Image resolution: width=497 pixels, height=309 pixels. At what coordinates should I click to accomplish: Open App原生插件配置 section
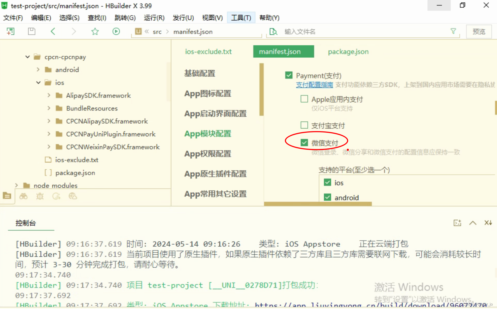[216, 174]
